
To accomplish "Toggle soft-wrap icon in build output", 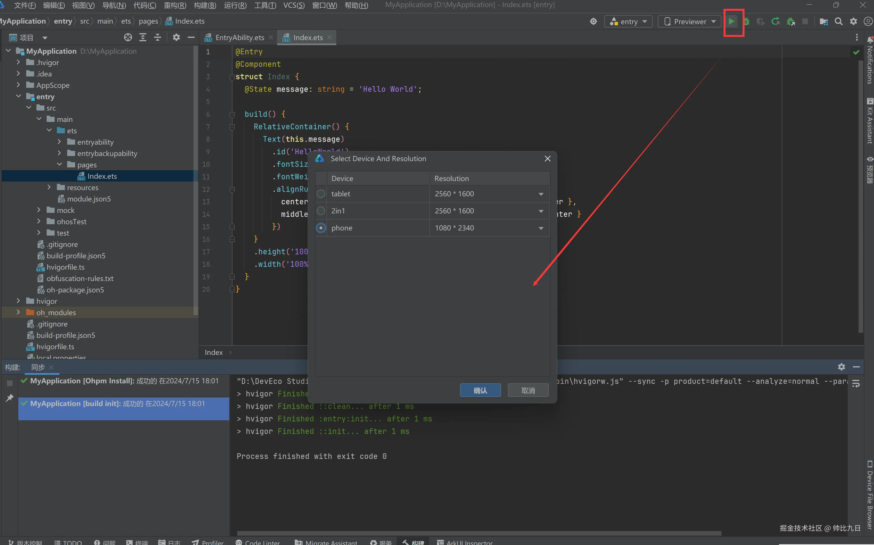I will point(856,384).
